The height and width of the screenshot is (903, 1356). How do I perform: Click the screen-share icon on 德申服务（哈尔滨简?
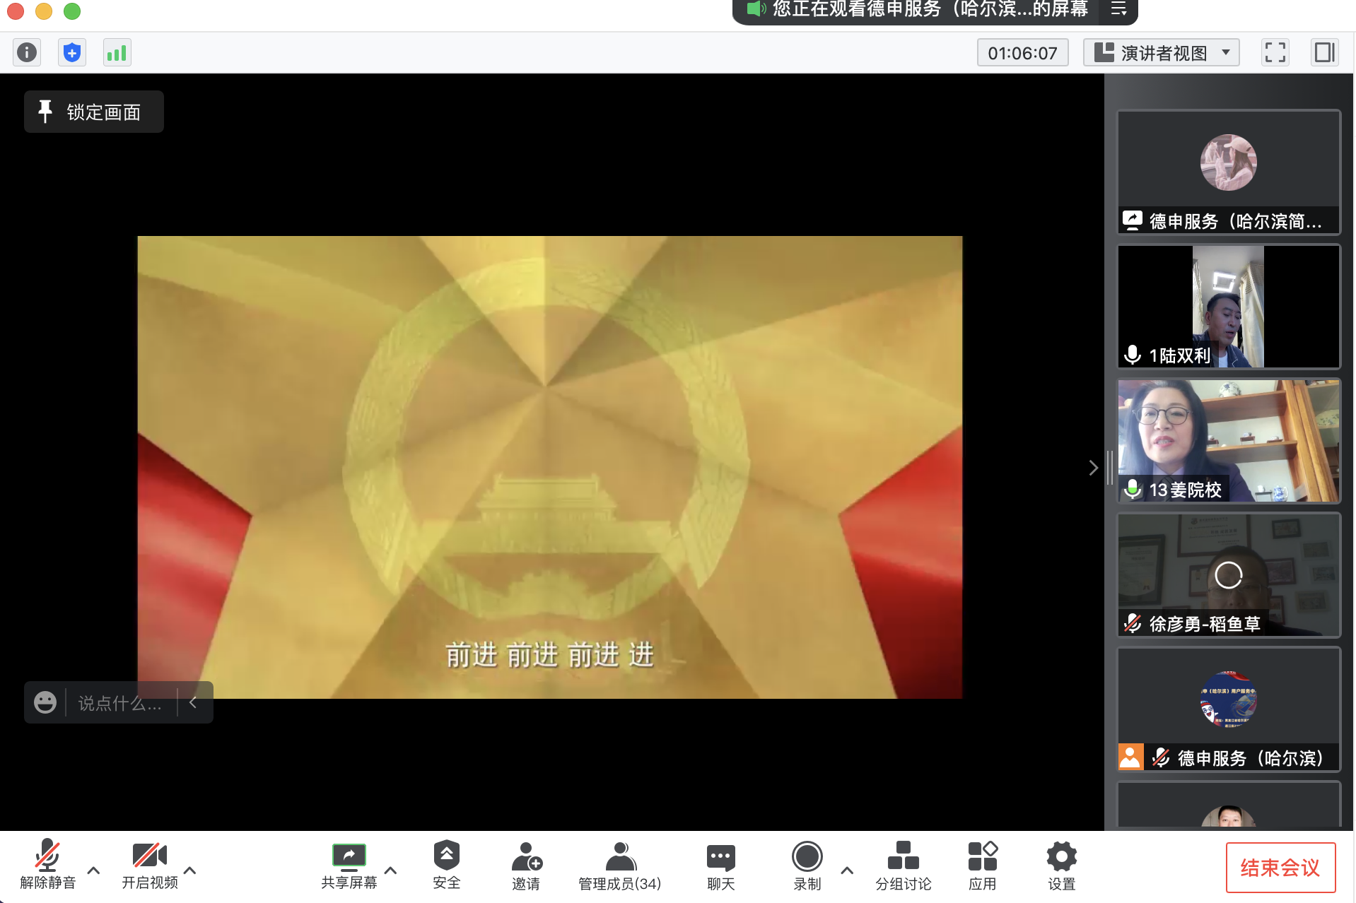pyautogui.click(x=1133, y=220)
